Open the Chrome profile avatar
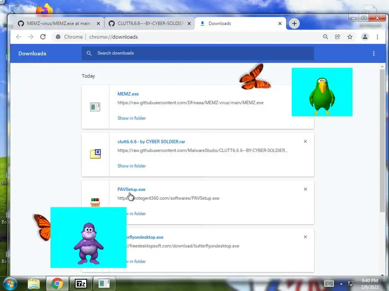 [365, 37]
